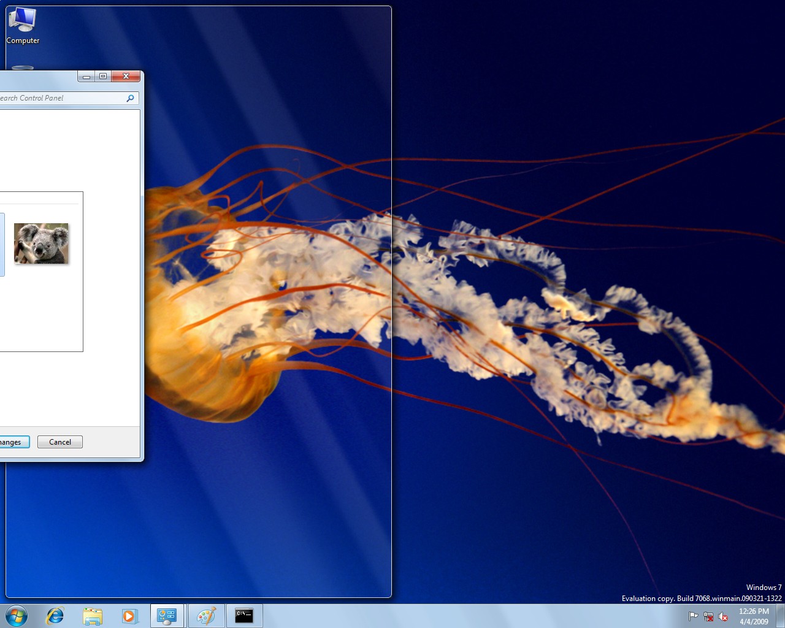Open Windows Explorer folder icon in taskbar
This screenshot has width=785, height=628.
[93, 616]
